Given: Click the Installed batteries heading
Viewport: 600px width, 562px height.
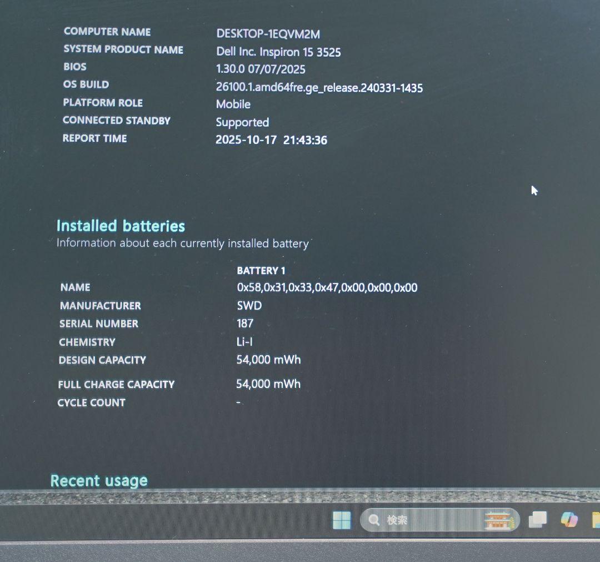Looking at the screenshot, I should pyautogui.click(x=121, y=226).
